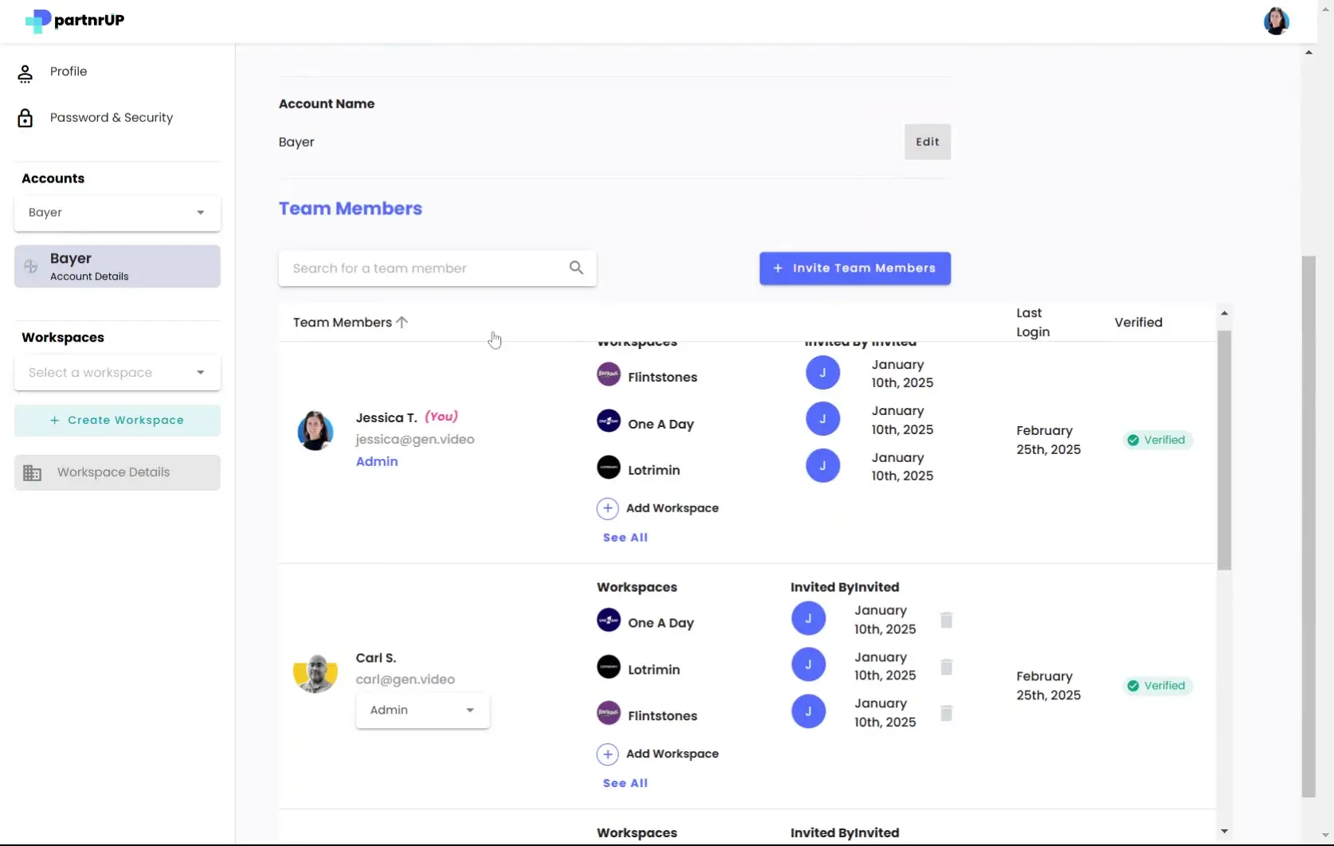Screen dimensions: 1334x846
Task: Click inside the team member search field
Action: point(414,268)
